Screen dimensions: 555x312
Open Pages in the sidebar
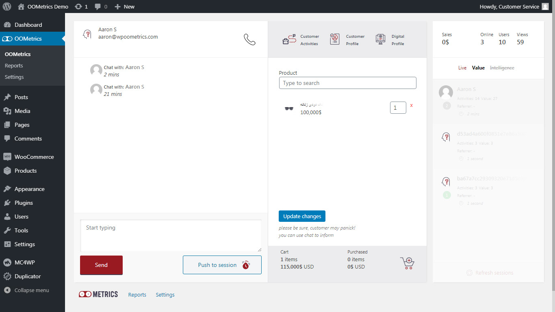point(33,125)
